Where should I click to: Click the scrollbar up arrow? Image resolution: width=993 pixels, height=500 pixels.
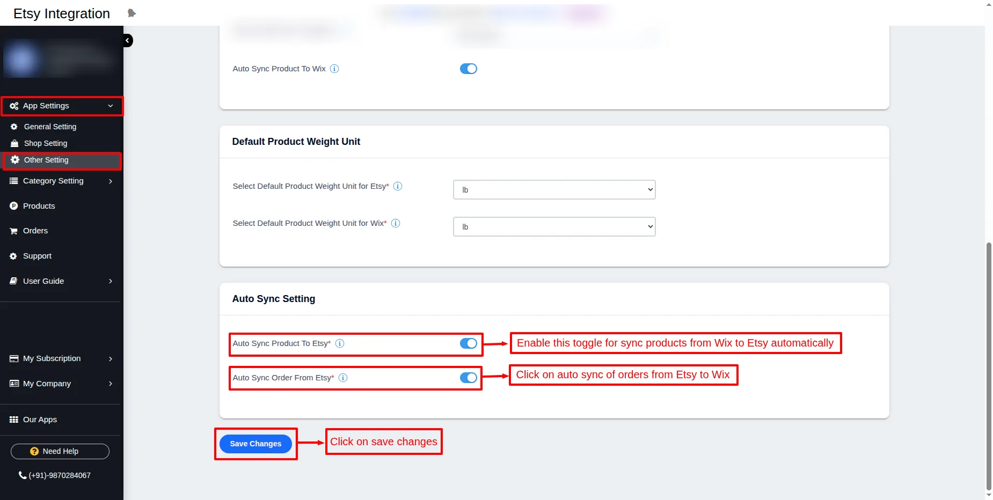coord(989,4)
